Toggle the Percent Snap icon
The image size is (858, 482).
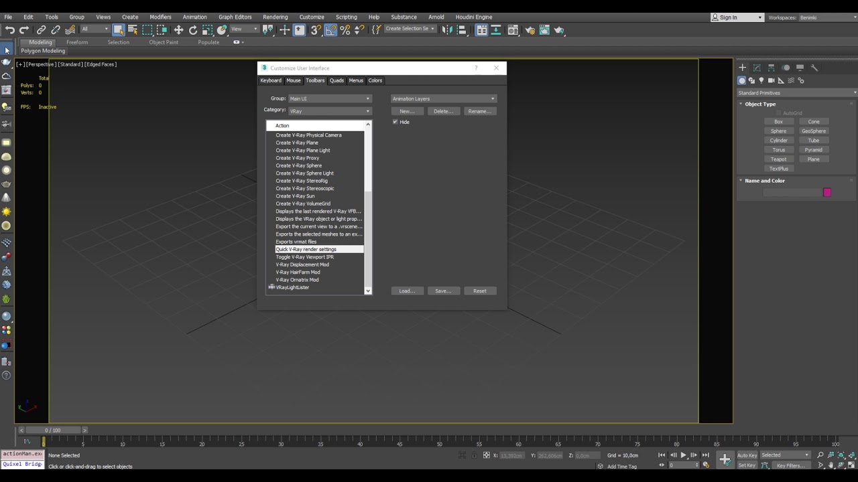(x=345, y=29)
